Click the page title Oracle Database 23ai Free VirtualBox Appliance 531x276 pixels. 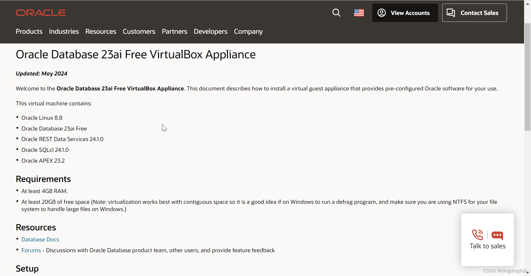click(x=136, y=54)
